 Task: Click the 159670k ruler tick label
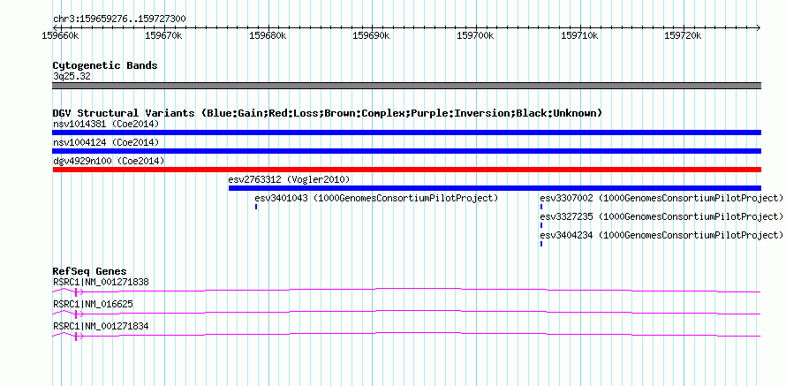tap(164, 35)
